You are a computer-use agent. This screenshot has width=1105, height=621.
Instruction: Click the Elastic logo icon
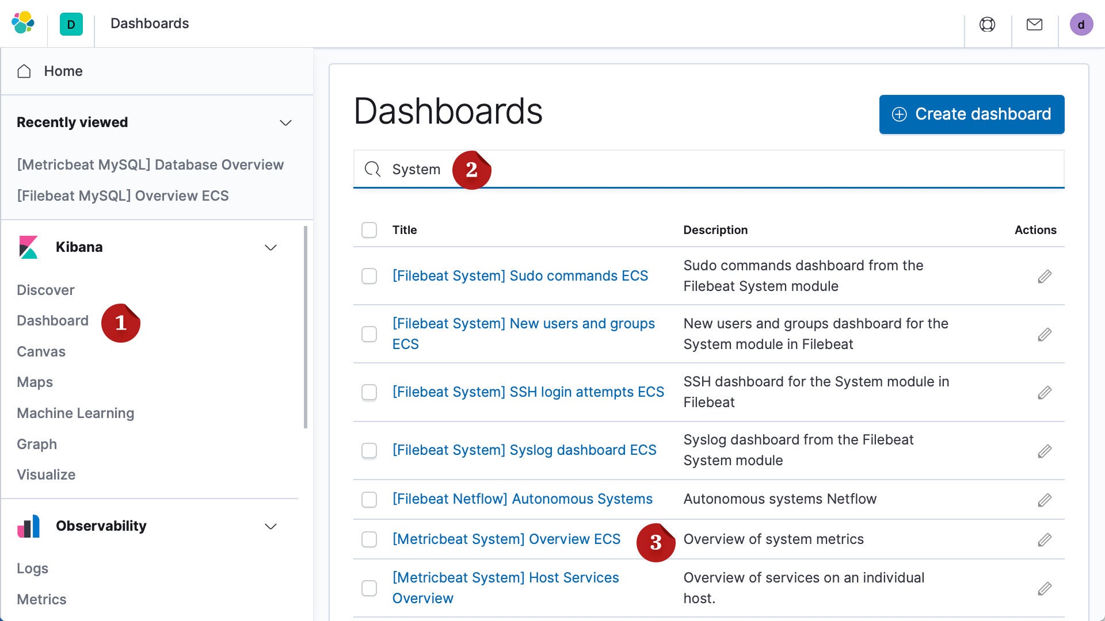click(23, 23)
